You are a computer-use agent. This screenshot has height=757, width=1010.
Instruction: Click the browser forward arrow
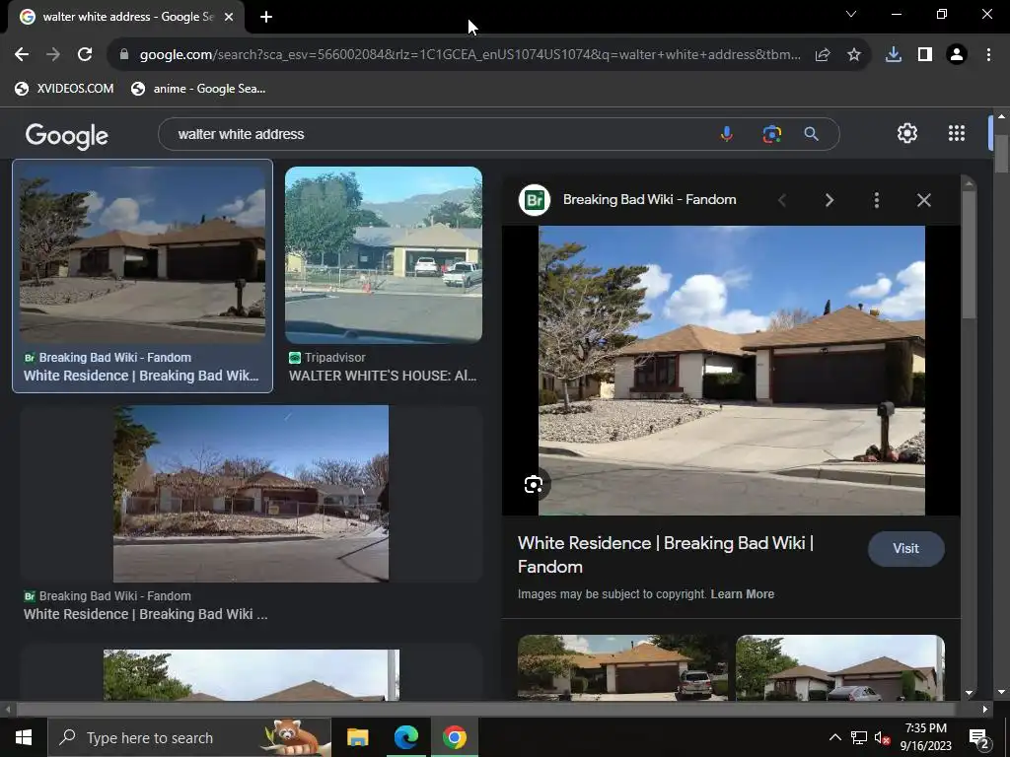click(x=53, y=55)
